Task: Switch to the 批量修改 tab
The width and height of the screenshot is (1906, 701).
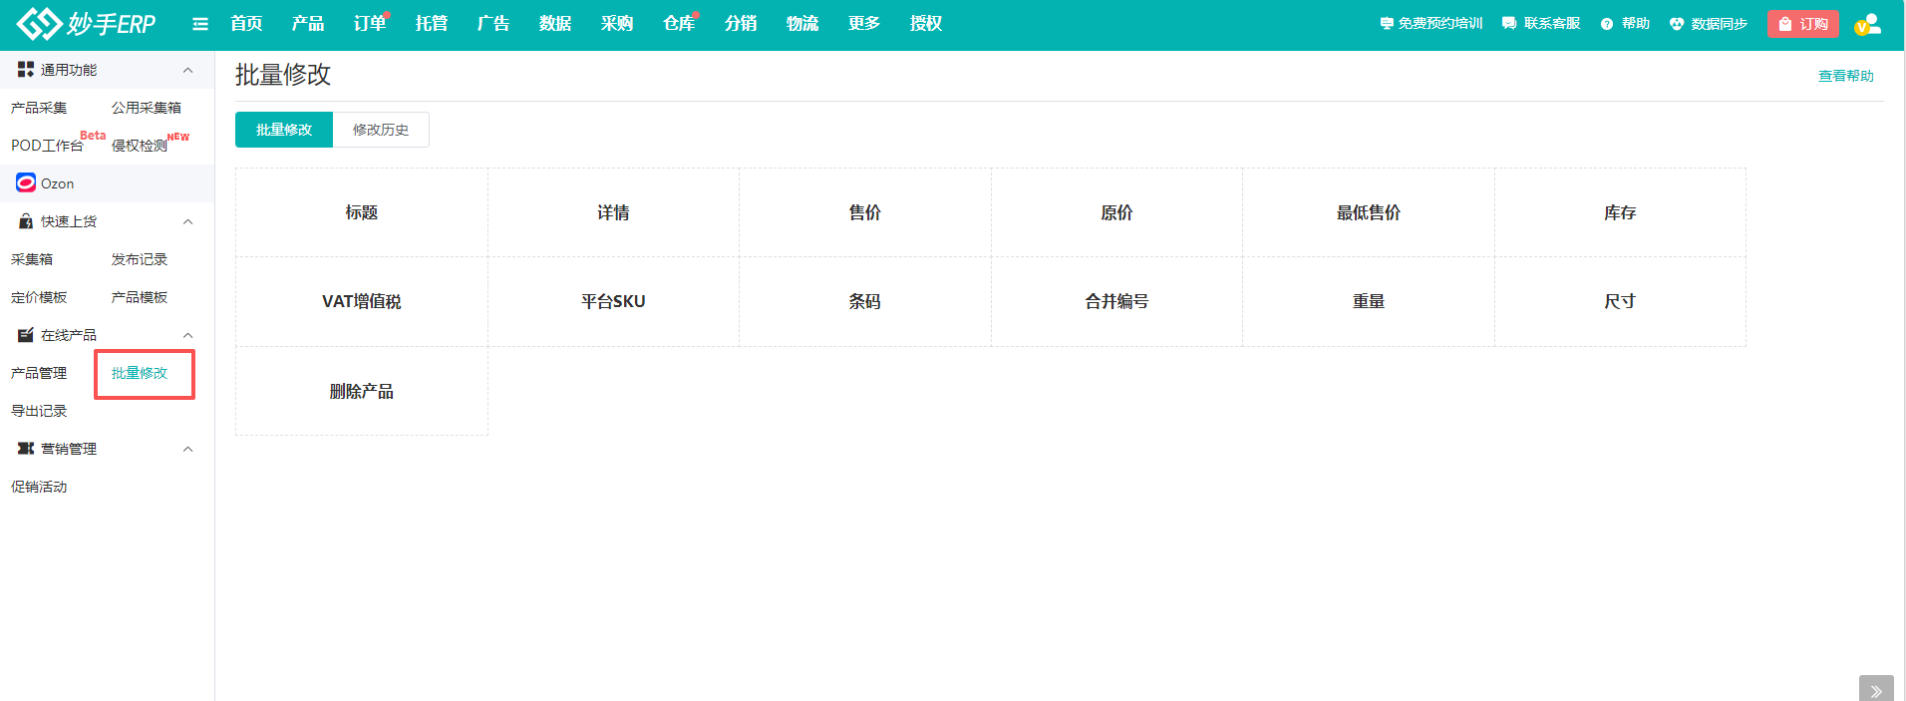Action: (284, 130)
